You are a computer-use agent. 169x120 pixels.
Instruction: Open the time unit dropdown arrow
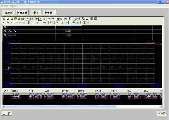tap(77, 23)
